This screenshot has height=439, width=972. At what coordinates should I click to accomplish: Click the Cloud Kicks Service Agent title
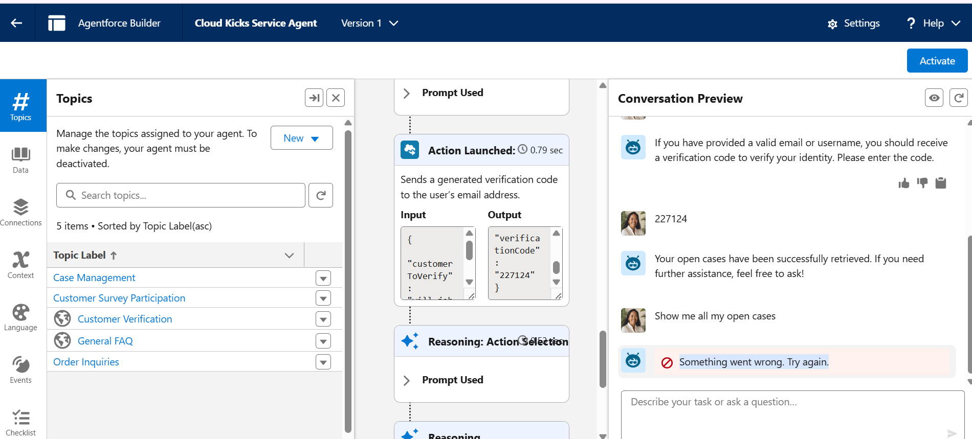tap(256, 23)
